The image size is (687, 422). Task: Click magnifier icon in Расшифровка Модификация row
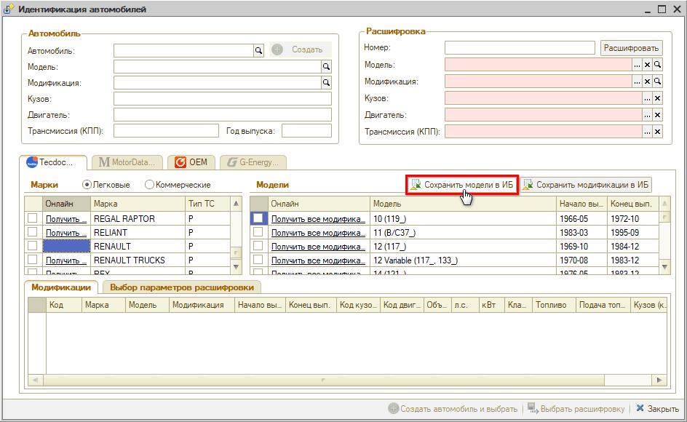coord(657,81)
